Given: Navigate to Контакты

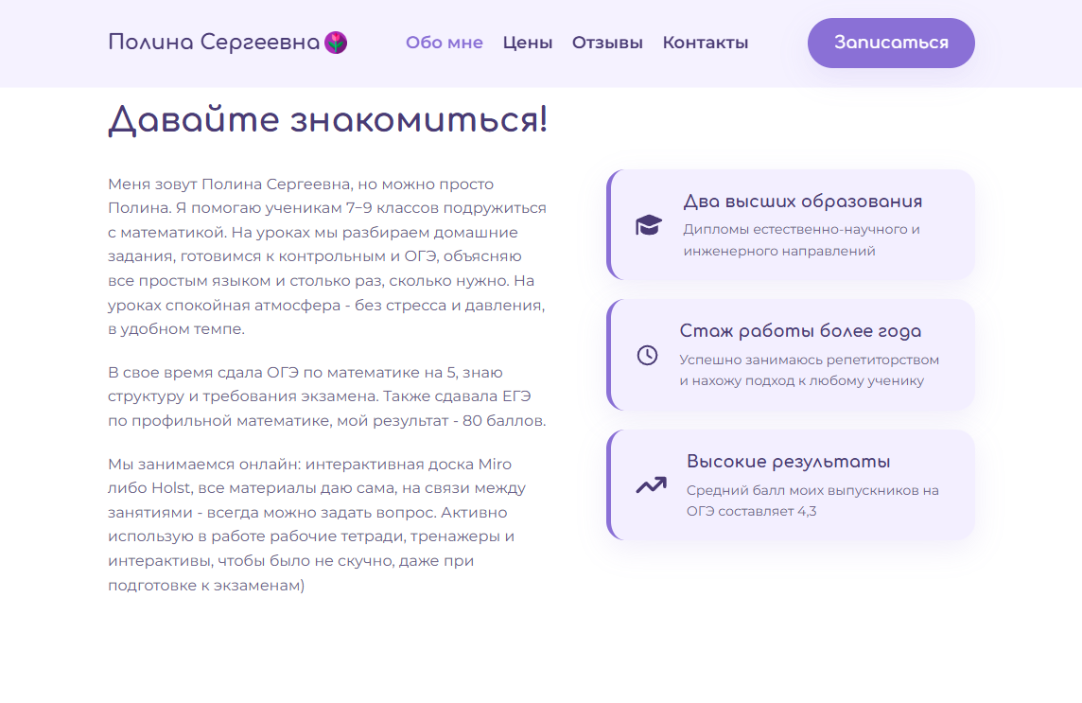Looking at the screenshot, I should [706, 43].
